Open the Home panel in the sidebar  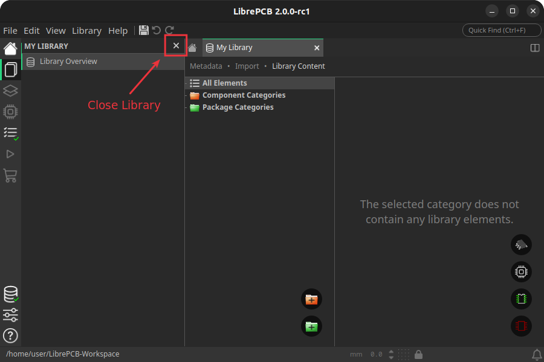10,49
